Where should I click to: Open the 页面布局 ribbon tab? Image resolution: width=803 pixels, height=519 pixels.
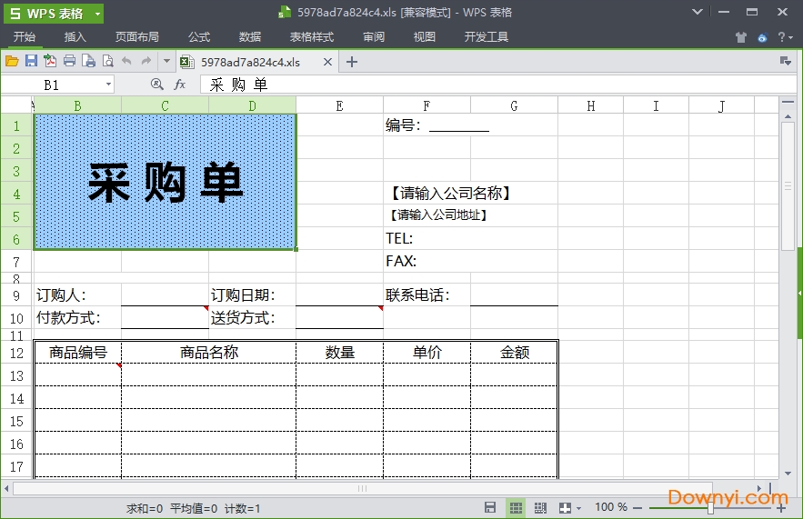(136, 37)
